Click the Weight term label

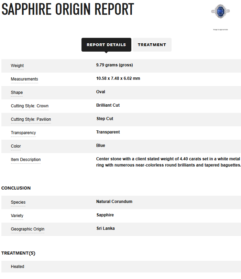pos(17,66)
